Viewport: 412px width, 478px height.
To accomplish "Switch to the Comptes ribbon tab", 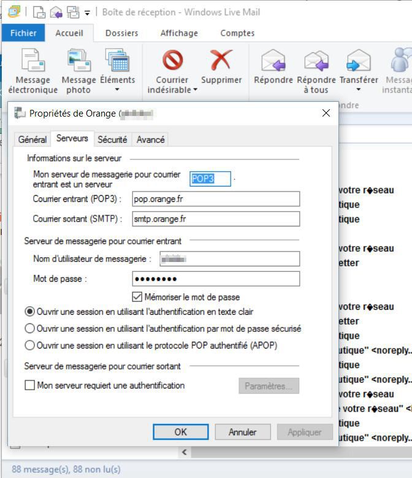I will [237, 33].
